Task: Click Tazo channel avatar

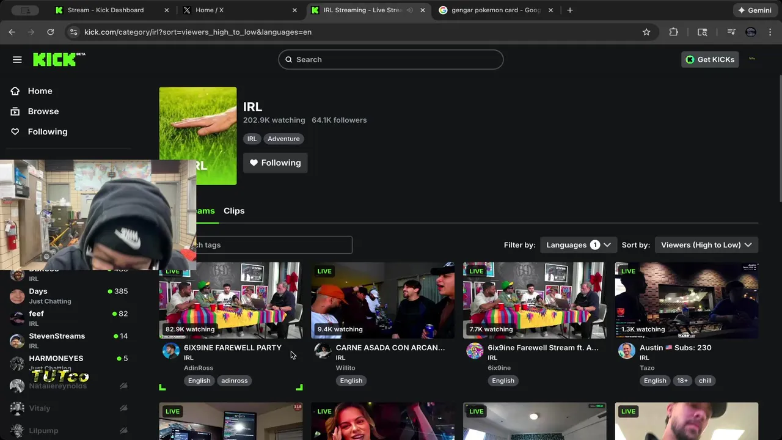Action: click(x=627, y=351)
